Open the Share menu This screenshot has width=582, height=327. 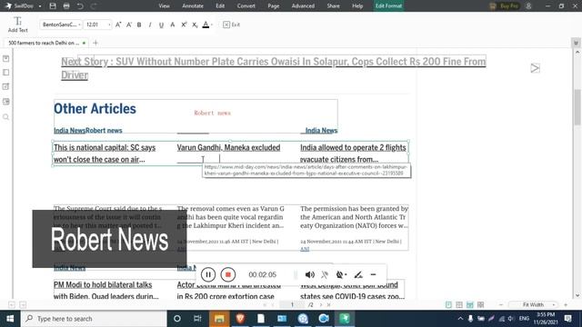pos(334,6)
